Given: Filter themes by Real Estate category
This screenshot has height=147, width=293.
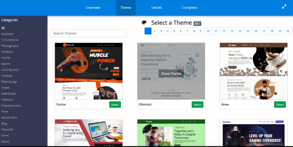Looking at the screenshot, I should point(8,93).
